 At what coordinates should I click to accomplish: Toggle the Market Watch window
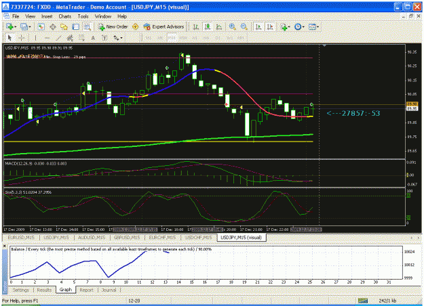[41, 26]
